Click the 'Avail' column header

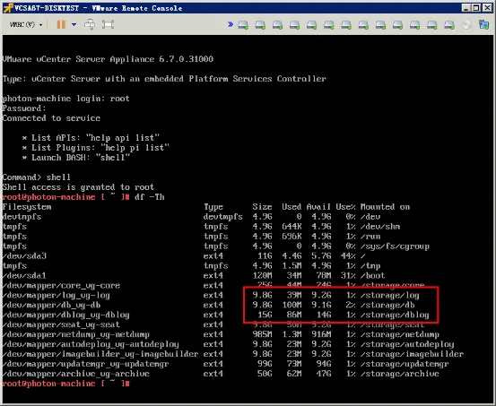[318, 207]
